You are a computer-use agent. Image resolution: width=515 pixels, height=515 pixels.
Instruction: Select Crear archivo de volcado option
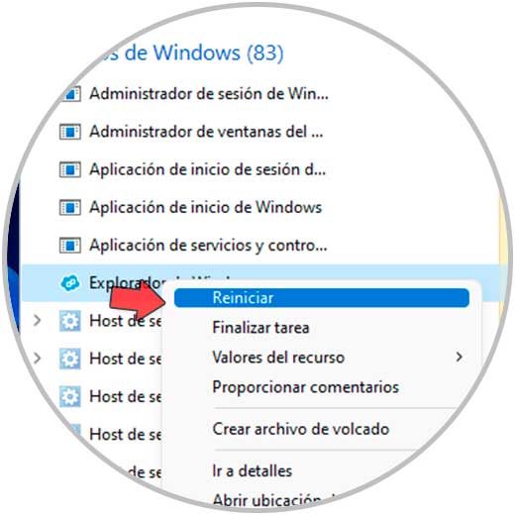(x=301, y=429)
